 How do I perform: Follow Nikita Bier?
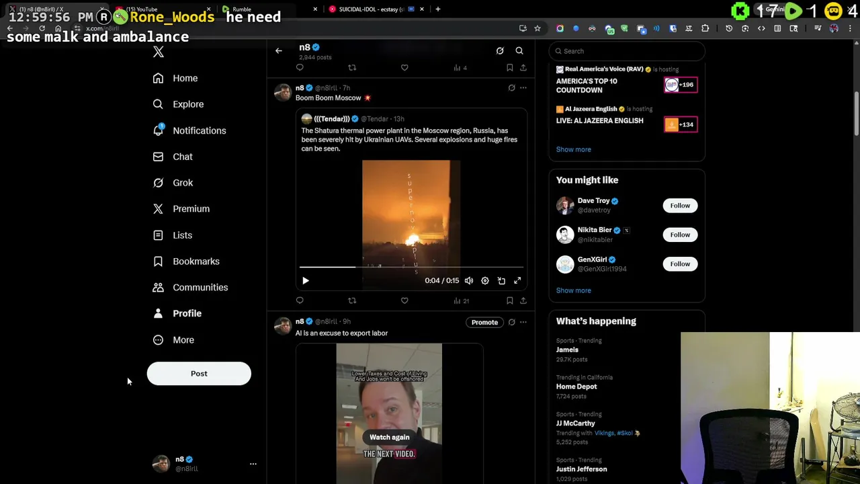coord(680,235)
